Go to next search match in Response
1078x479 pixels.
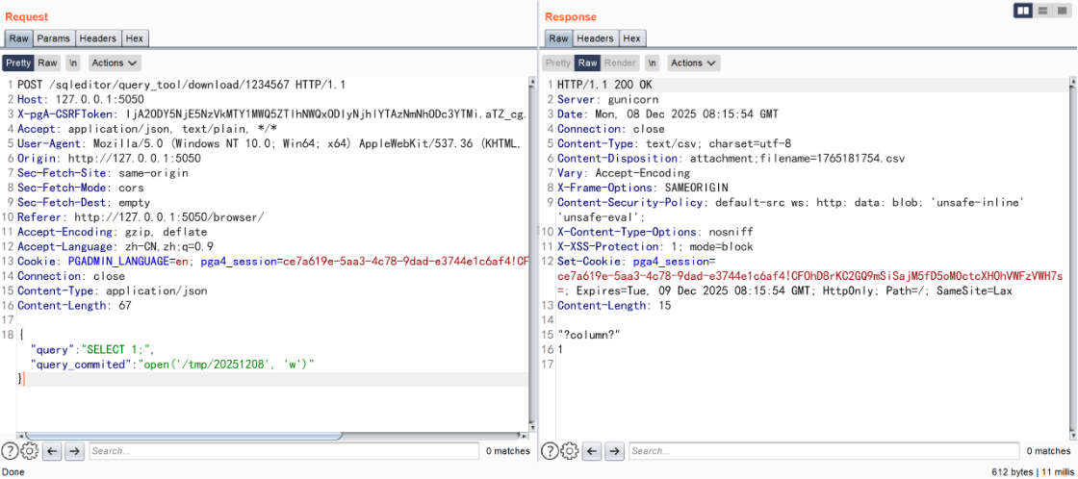[x=614, y=450]
